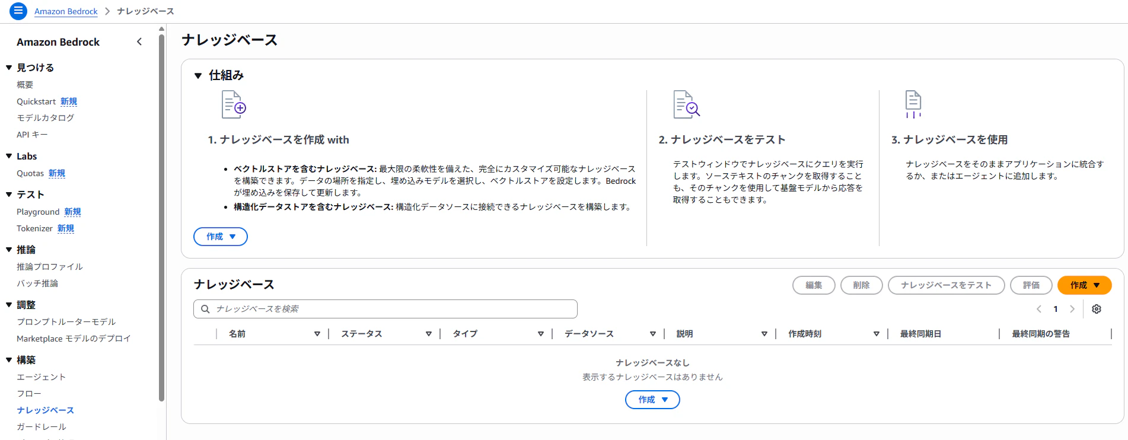
Task: Open Tokenizer in the sidebar
Action: (x=34, y=228)
